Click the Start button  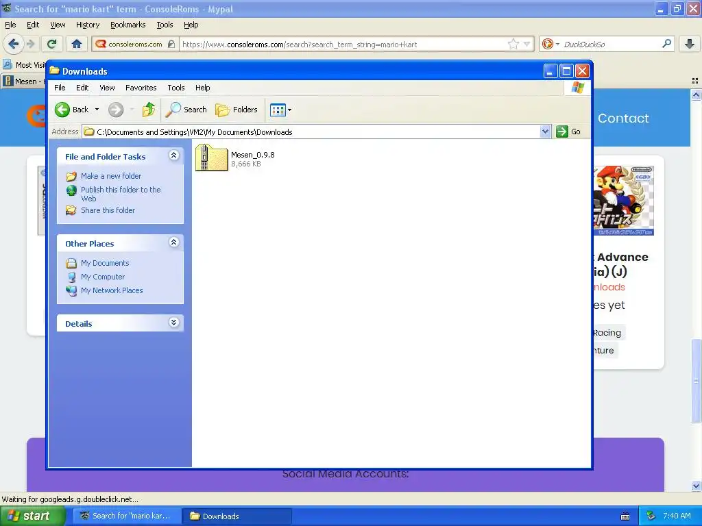32,516
